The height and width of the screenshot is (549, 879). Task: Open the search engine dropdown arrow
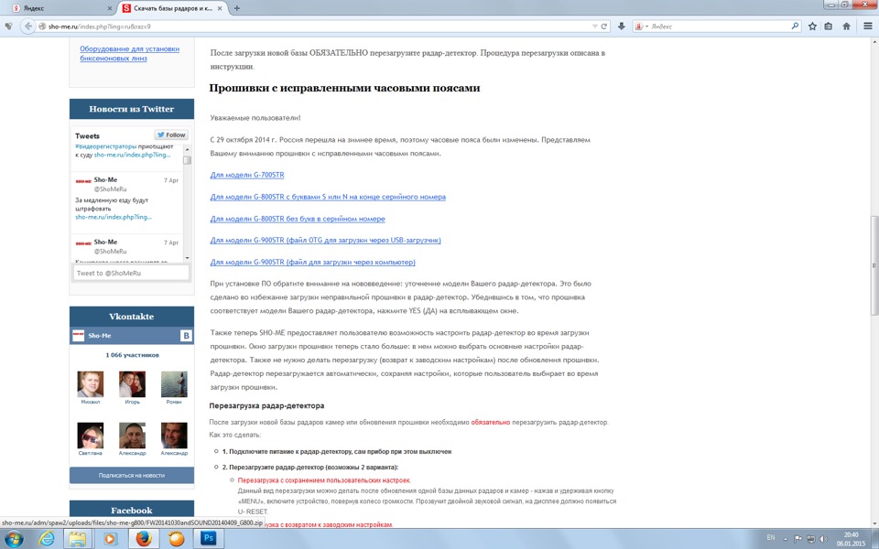(646, 27)
